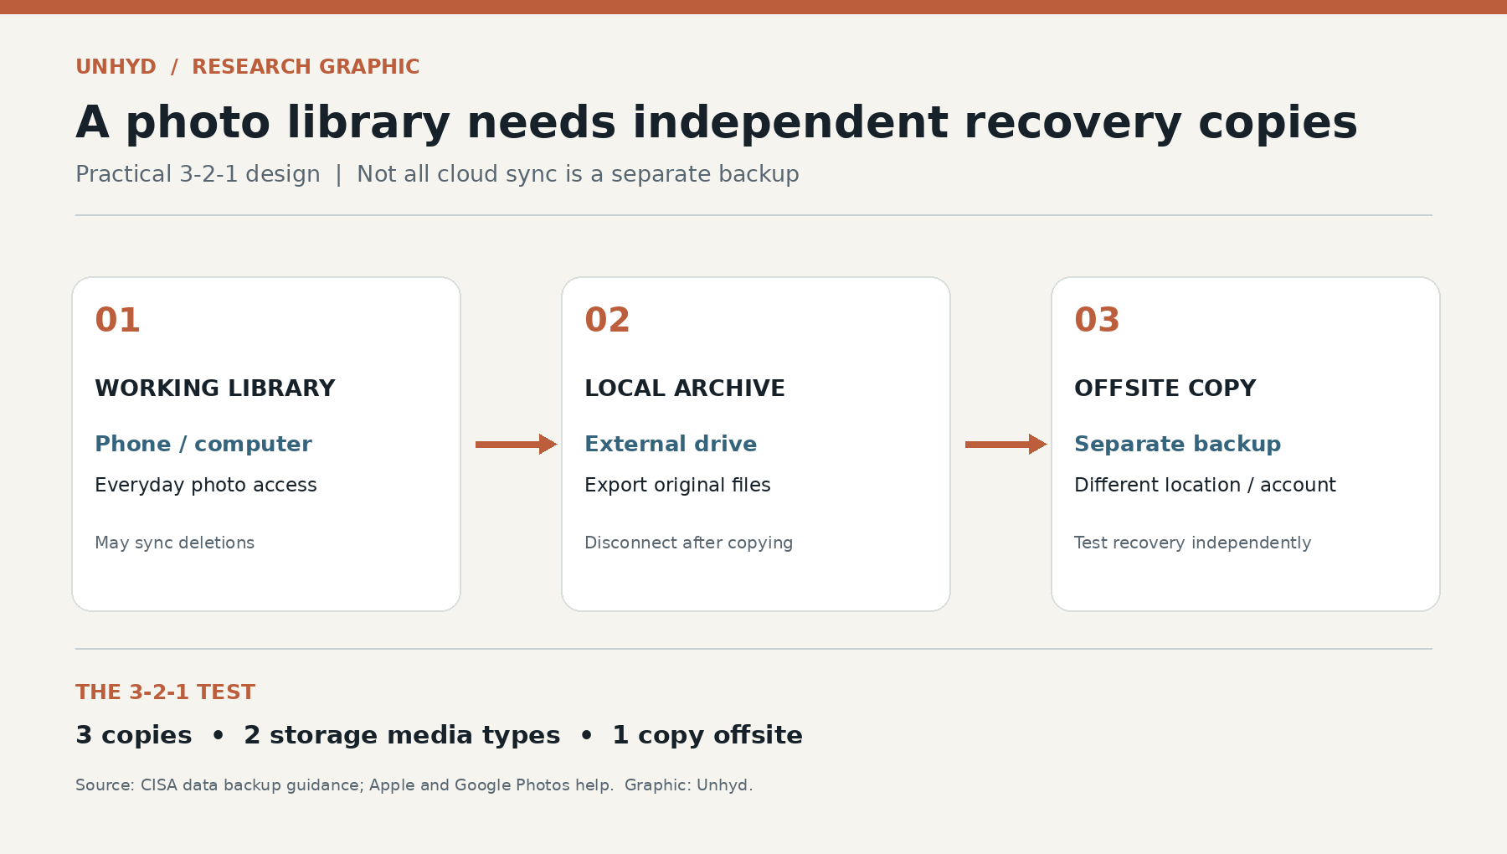Select the 'Test recovery independently' note
This screenshot has width=1507, height=854.
(x=1192, y=543)
